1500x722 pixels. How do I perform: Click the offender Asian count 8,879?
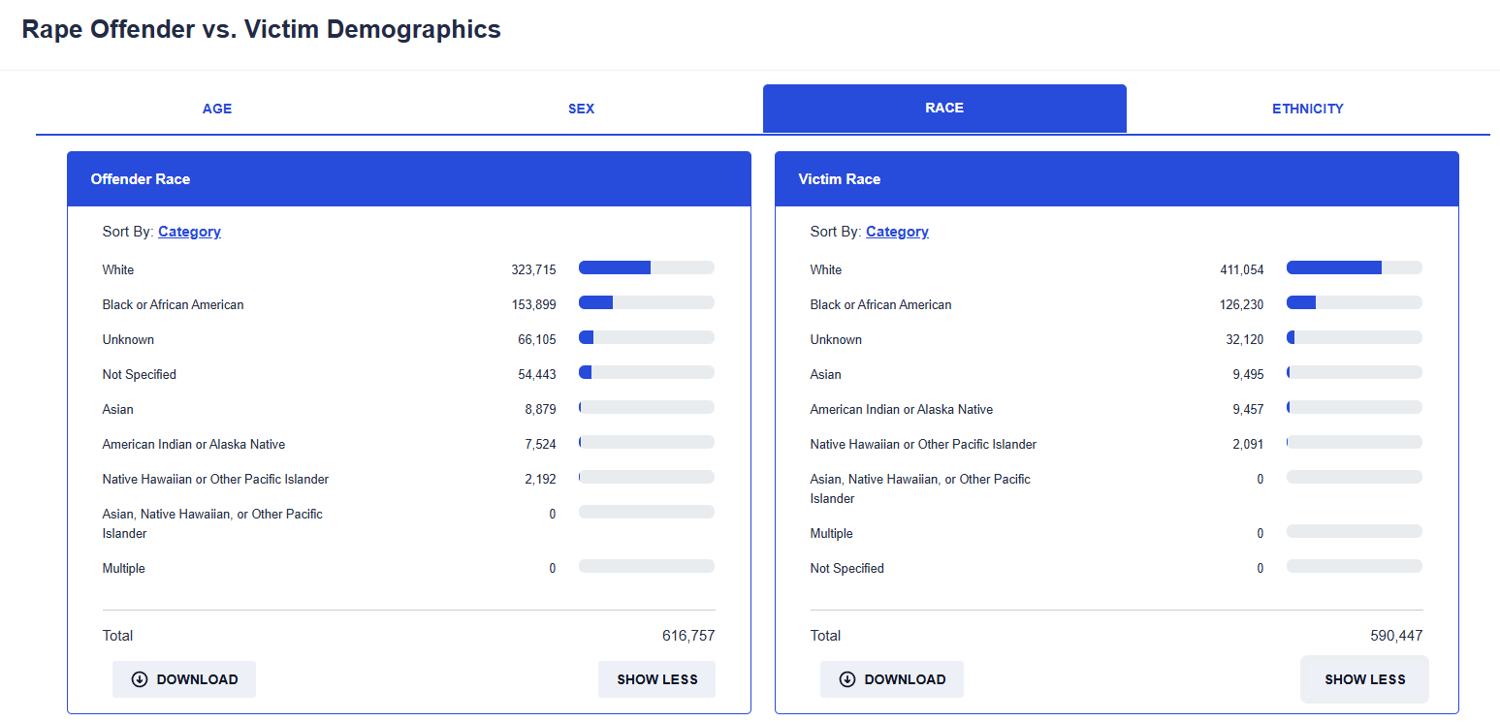pyautogui.click(x=541, y=409)
